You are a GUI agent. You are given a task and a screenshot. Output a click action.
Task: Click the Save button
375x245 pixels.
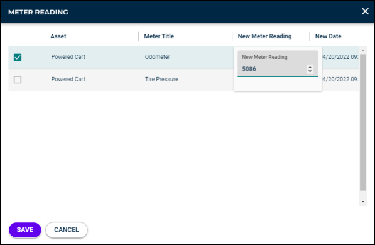(x=25, y=230)
